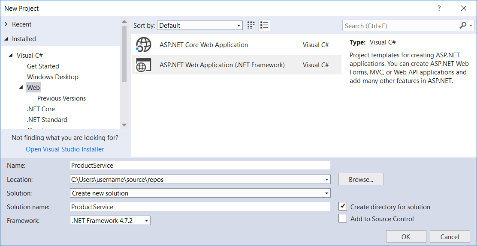Image resolution: width=477 pixels, height=246 pixels.
Task: Select Windows Desktop in the tree
Action: click(53, 77)
